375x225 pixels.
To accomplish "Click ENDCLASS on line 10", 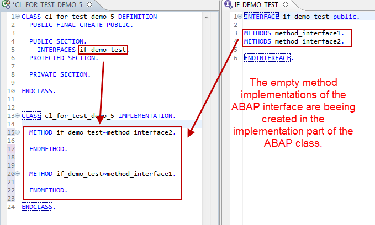I will [x=39, y=91].
